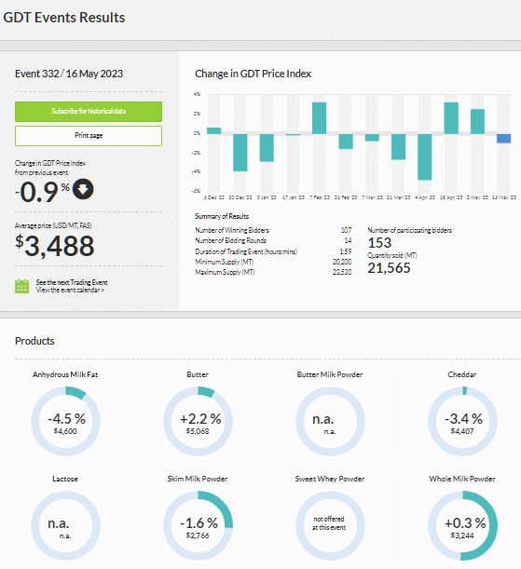The image size is (521, 569).
Task: Click the 21 Feb '23 chart bar
Action: (346, 142)
